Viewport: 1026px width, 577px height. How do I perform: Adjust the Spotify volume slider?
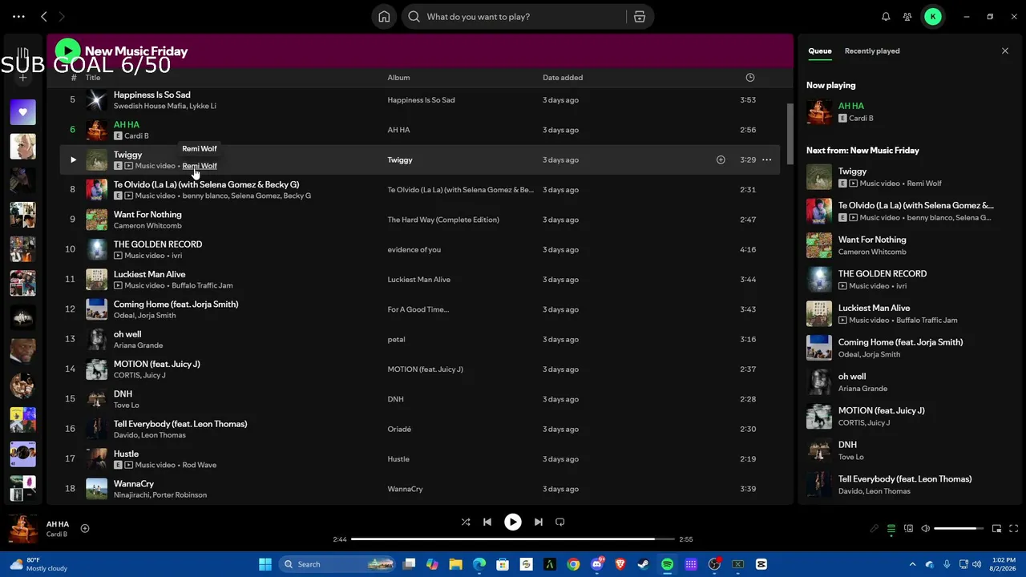coord(959,529)
